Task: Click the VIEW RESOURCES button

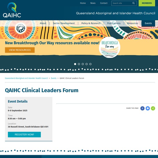Action: tap(20, 50)
